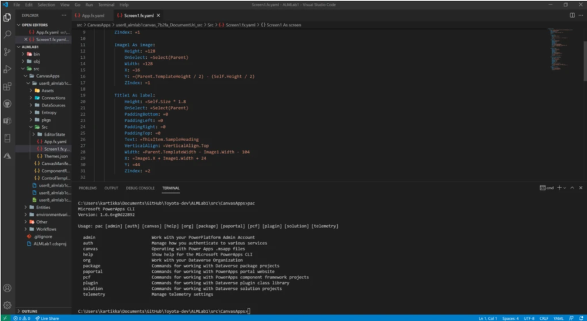Open the Search view in activity bar
This screenshot has height=321, width=587.
tap(7, 35)
